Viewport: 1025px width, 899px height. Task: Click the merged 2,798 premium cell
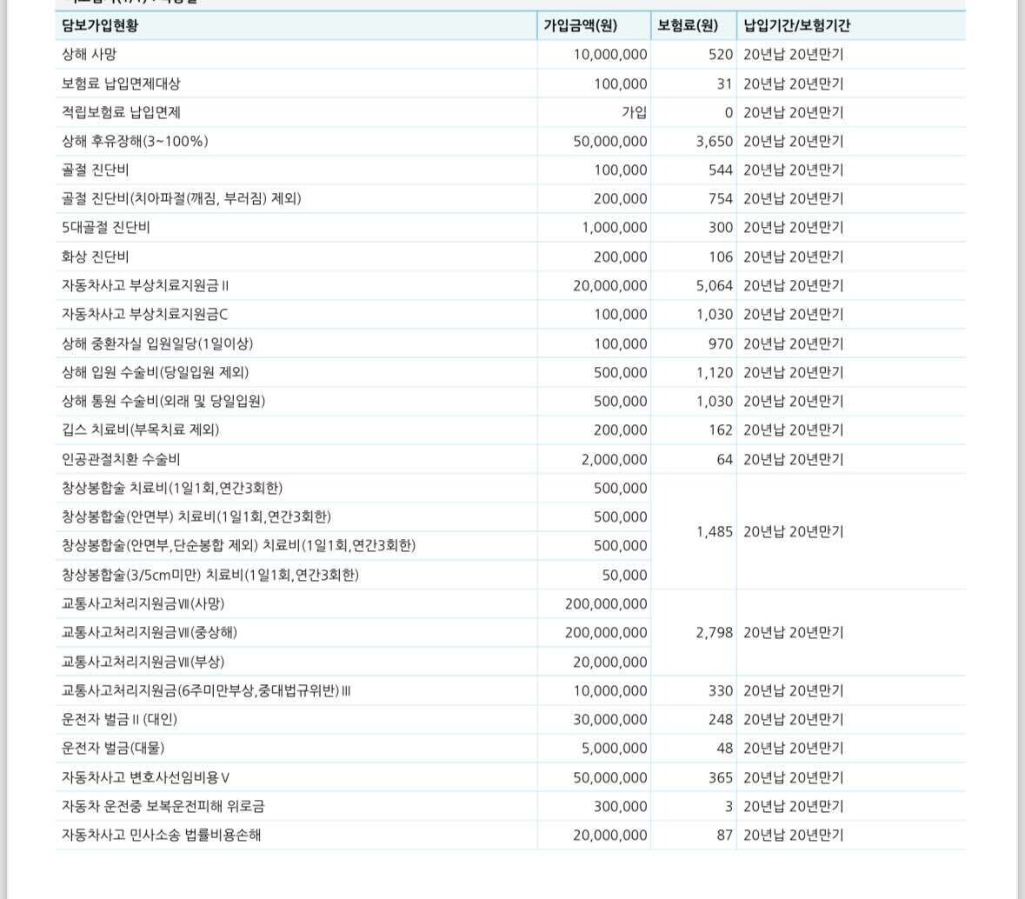(x=714, y=632)
